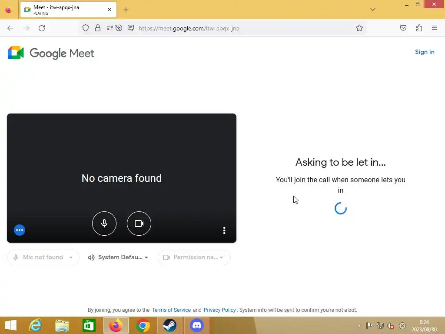The image size is (445, 334).
Task: Click the browser forward arrow
Action: 26,28
